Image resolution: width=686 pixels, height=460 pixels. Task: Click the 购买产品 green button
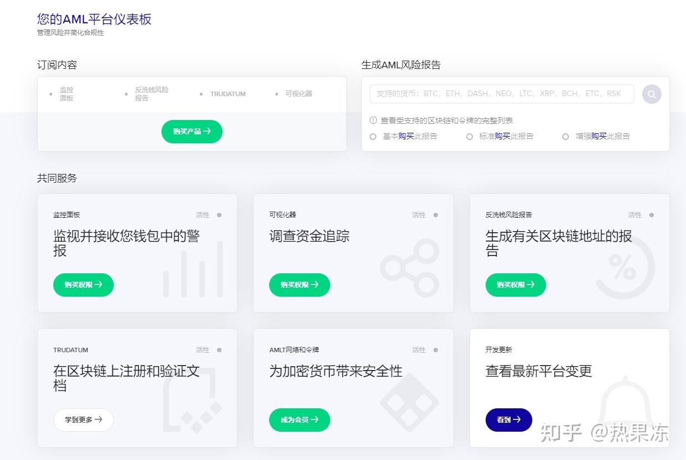191,132
